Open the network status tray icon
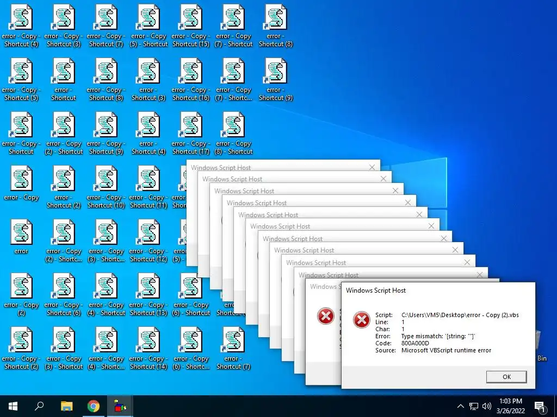557x417 pixels. (x=474, y=406)
